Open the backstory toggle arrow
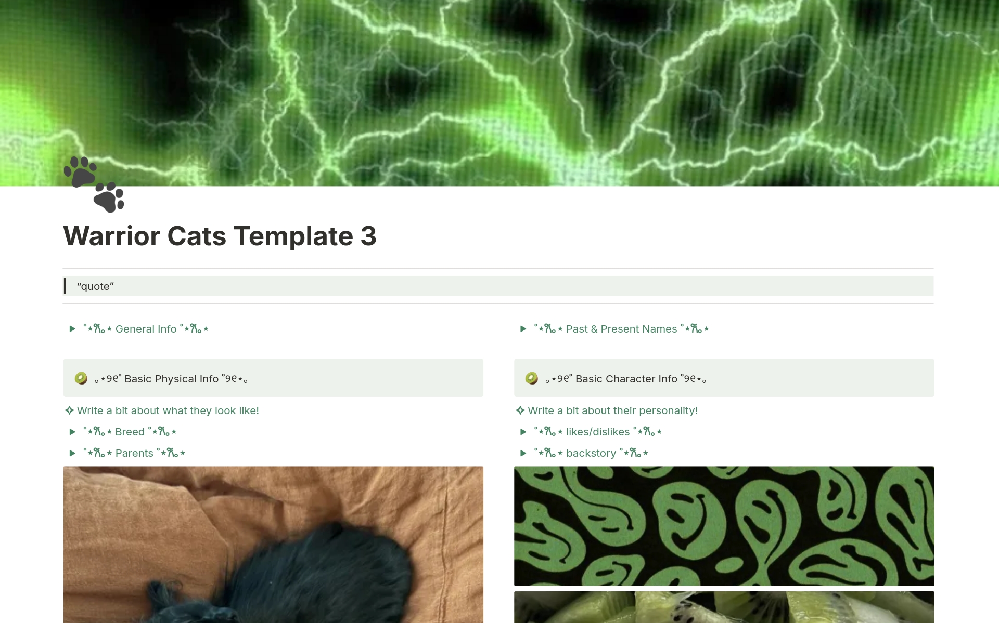 [523, 453]
